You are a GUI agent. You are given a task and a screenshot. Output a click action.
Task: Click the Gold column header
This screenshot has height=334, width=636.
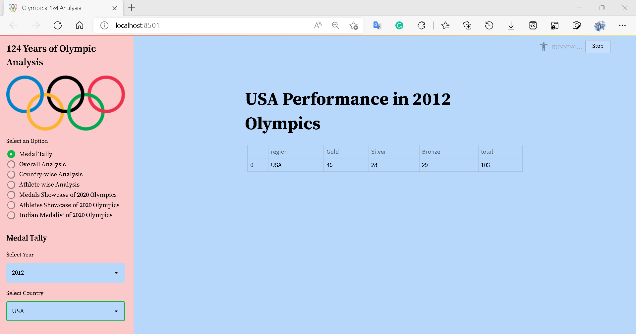[346, 152]
